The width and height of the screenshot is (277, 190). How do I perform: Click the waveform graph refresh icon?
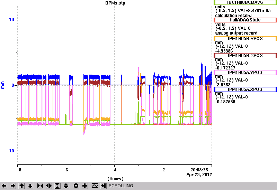[x=95, y=186]
